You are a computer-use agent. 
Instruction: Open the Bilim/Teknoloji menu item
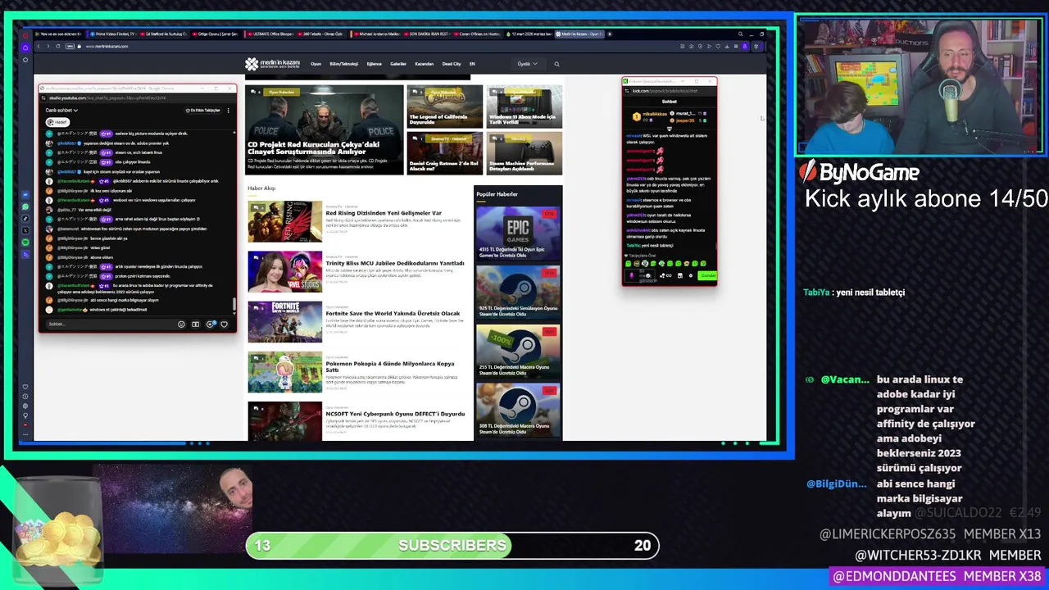pos(344,64)
